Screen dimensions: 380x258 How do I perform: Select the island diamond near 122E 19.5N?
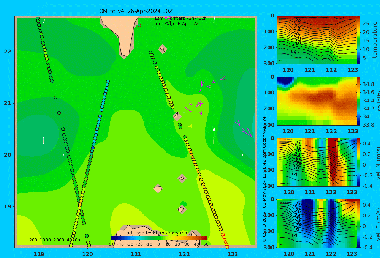coord(182,179)
